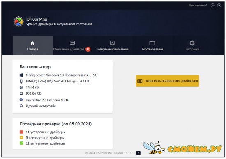The height and width of the screenshot is (159, 226).
Task: Click the red outdated drivers indicator
Action: point(21,132)
